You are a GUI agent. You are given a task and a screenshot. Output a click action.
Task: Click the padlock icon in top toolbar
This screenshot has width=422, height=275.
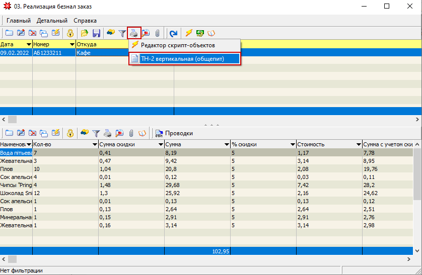71,33
